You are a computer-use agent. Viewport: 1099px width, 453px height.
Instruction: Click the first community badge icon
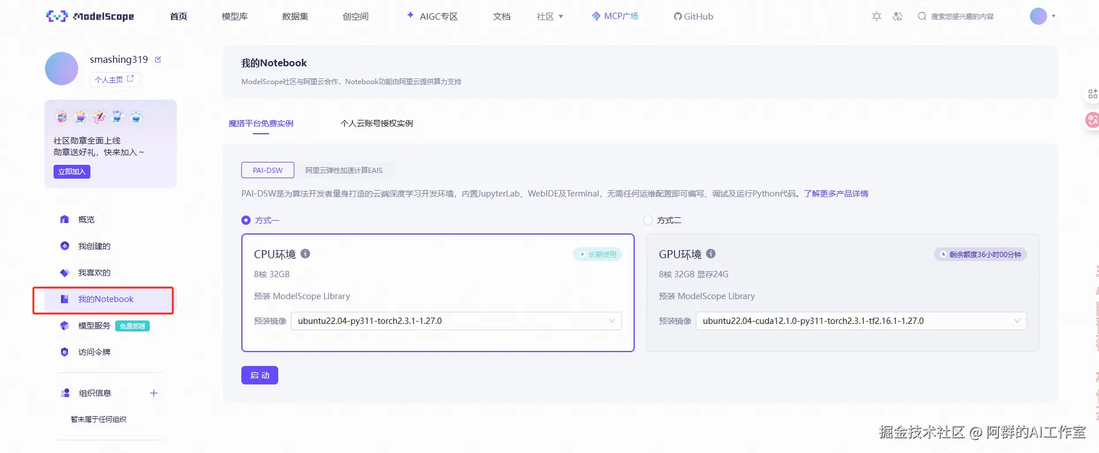tap(62, 117)
